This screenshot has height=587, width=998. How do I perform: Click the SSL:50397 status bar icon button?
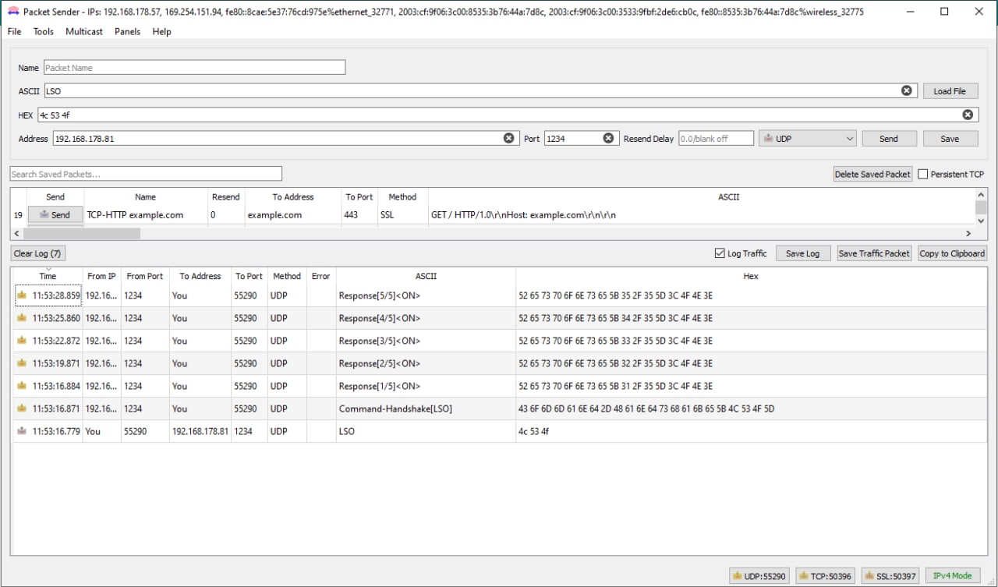click(889, 576)
